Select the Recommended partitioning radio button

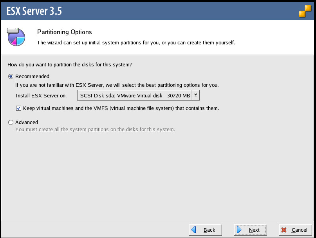point(11,77)
